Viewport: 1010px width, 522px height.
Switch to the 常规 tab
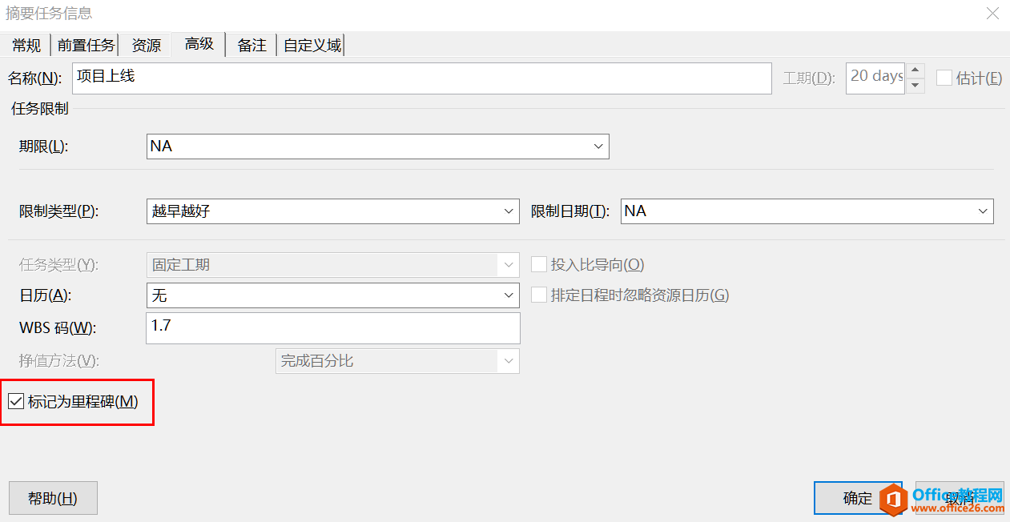(x=26, y=46)
